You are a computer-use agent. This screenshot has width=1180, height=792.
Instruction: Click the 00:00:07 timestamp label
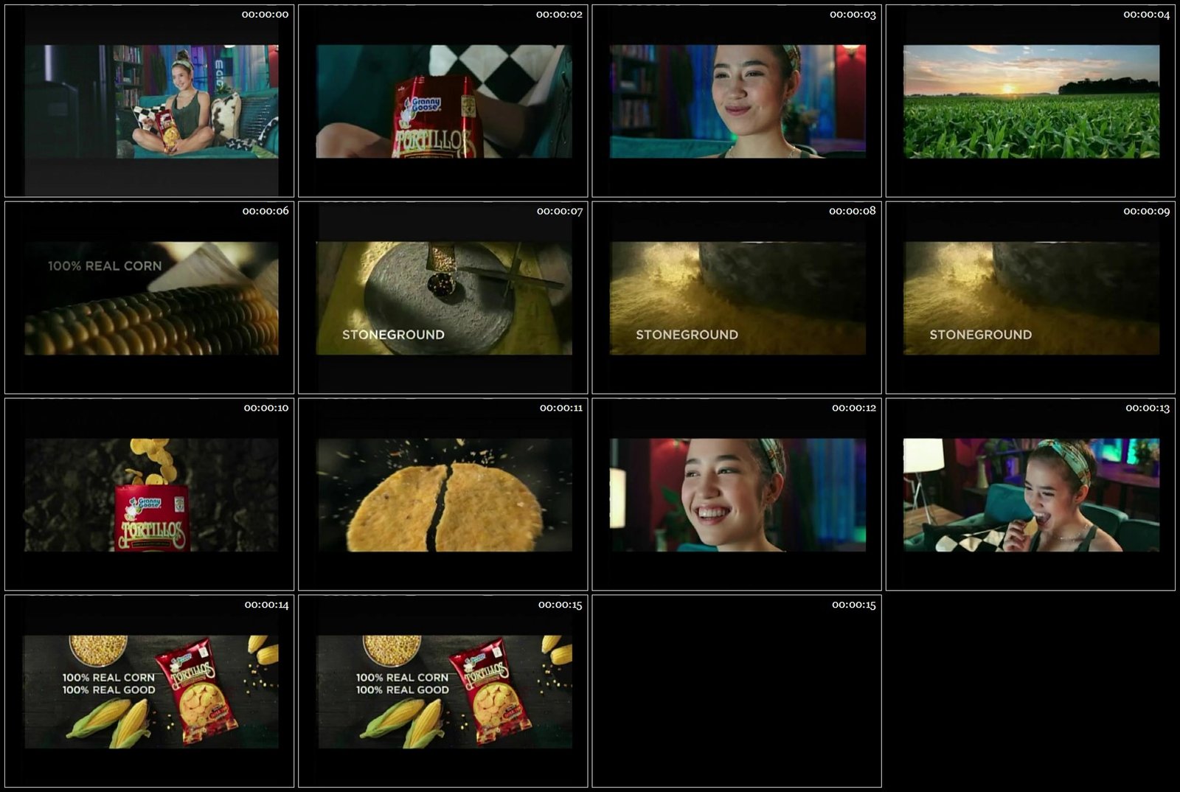click(x=559, y=211)
